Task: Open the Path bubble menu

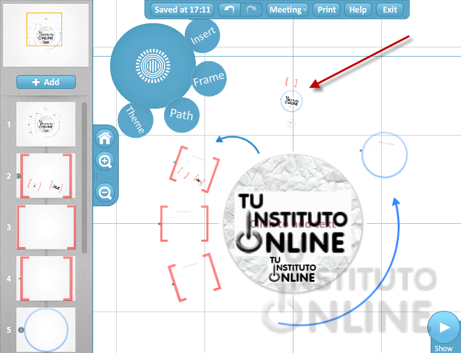Action: pyautogui.click(x=181, y=115)
